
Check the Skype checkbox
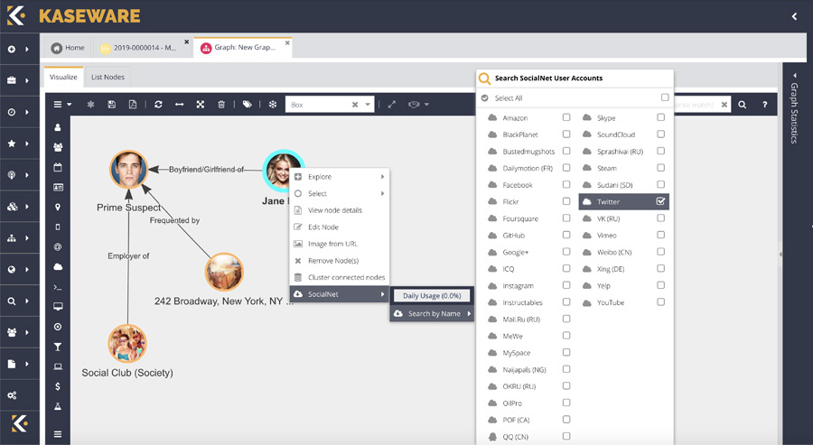(x=660, y=117)
